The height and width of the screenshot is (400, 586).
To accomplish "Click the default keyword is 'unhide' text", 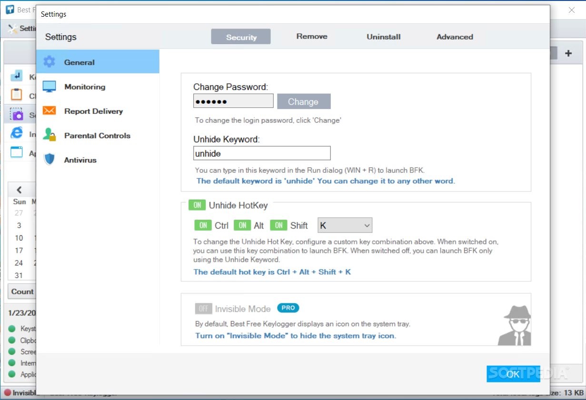I will (x=326, y=181).
